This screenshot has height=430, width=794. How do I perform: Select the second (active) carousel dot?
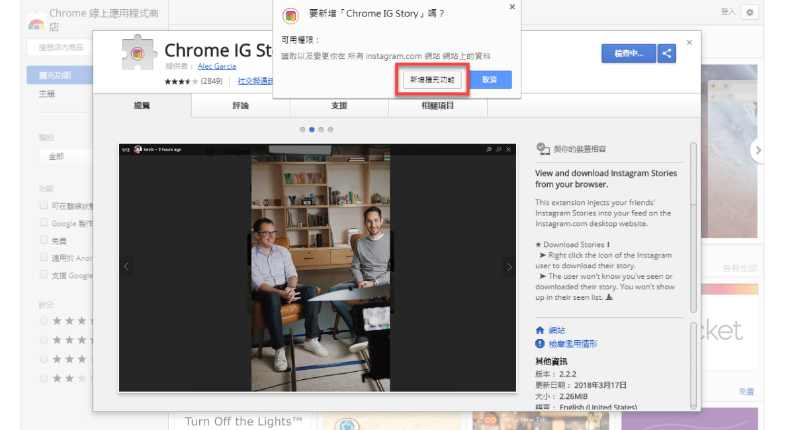point(312,129)
